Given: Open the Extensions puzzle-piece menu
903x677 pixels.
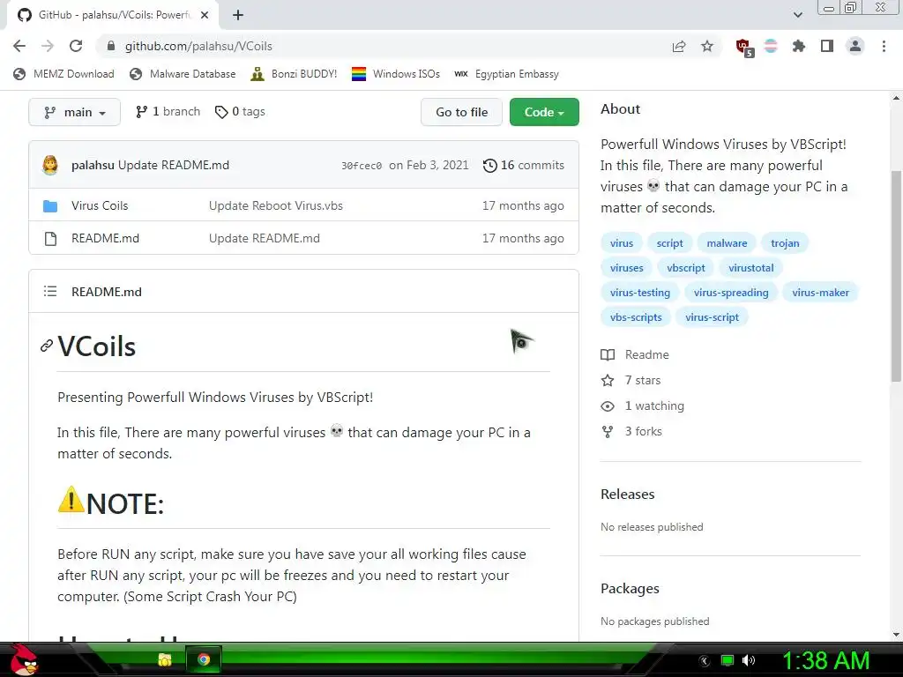Looking at the screenshot, I should (x=798, y=46).
